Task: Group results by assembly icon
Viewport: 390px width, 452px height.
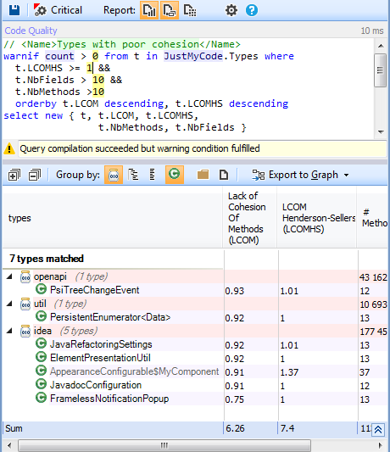Action: [x=114, y=175]
